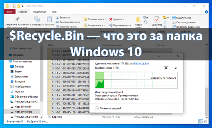The image size is (212, 128).
Task: Collapse details via Меньше сведений
Action: (x=108, y=108)
